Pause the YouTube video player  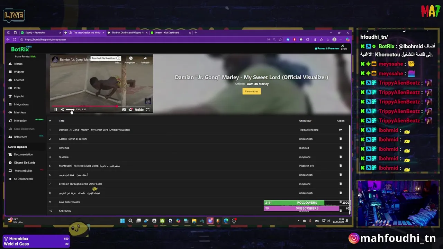(x=56, y=110)
